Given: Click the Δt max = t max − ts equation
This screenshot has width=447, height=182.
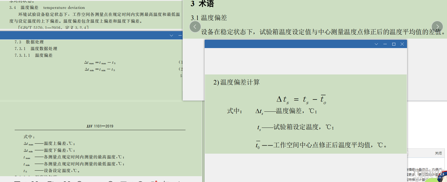Looking at the screenshot, I should [100, 63].
